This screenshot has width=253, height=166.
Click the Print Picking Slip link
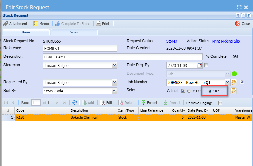[226, 41]
